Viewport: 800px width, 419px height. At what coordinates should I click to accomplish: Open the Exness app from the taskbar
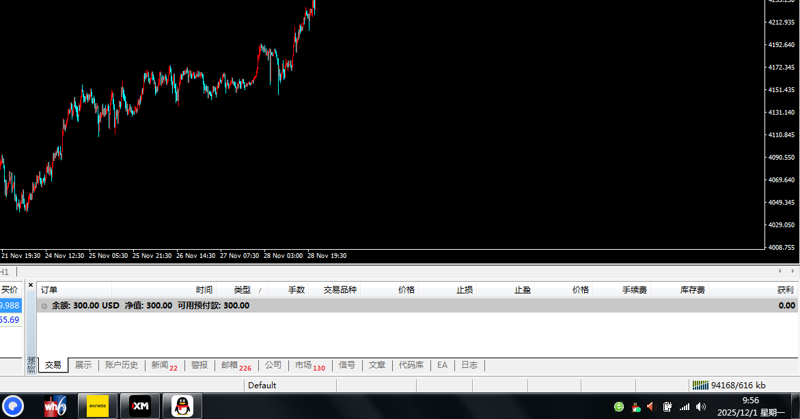coord(98,406)
